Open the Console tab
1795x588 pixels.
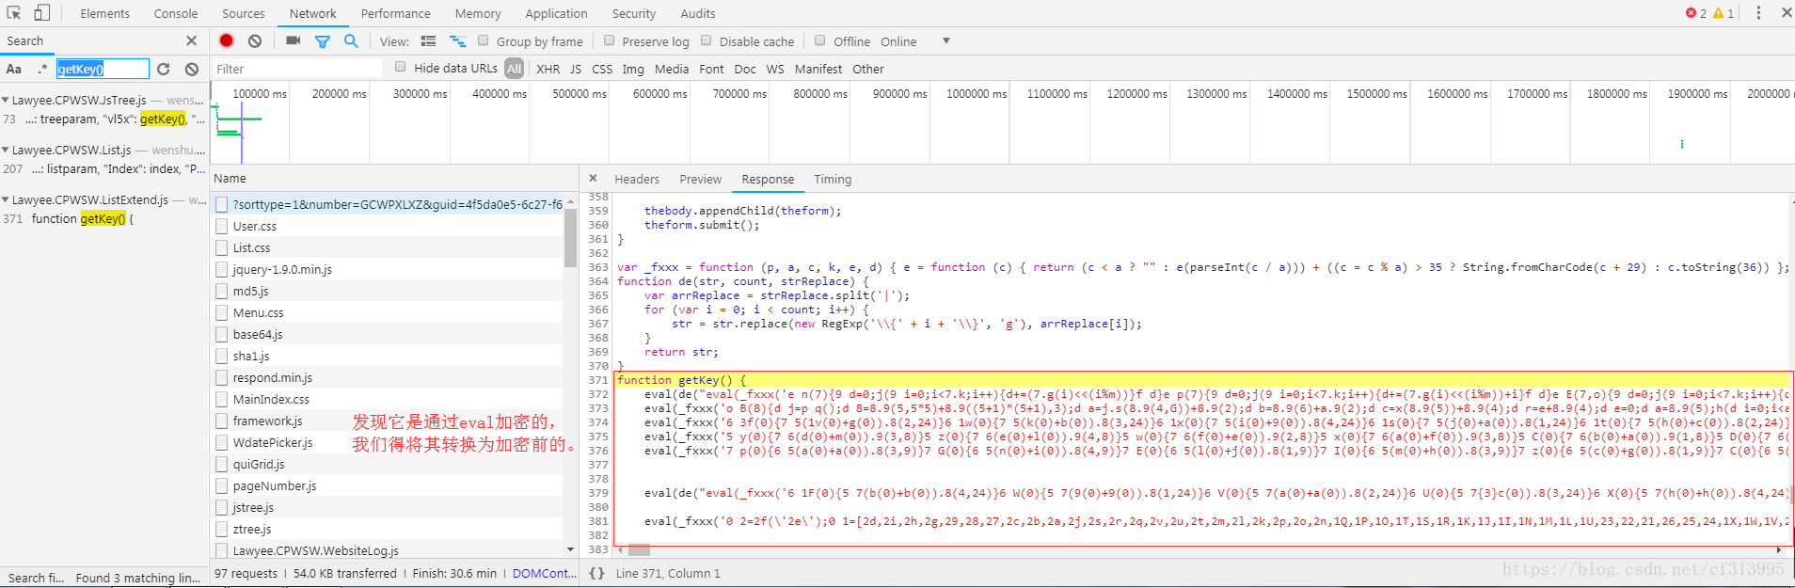(176, 13)
